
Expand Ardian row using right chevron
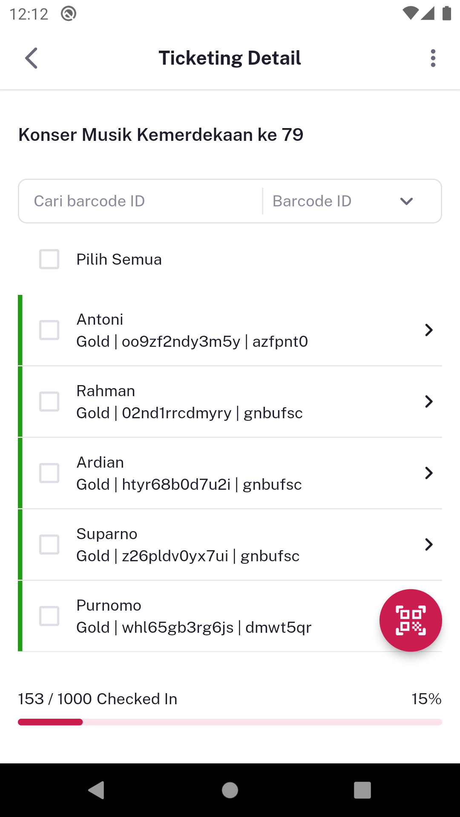429,473
